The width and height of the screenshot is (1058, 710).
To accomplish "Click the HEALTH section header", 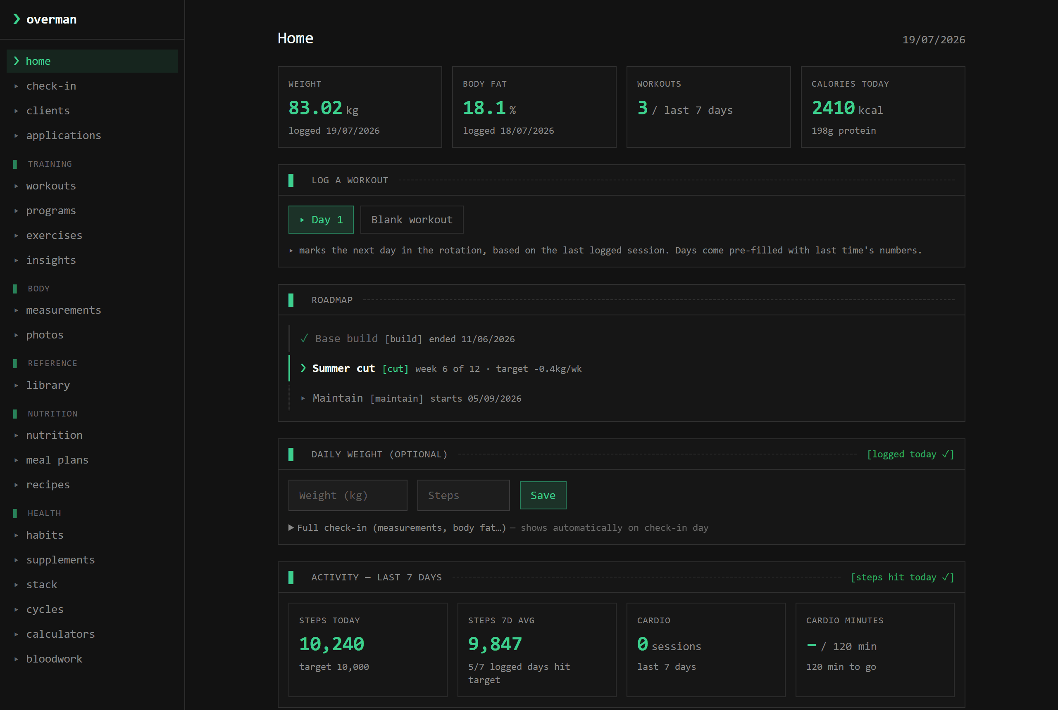I will pos(44,514).
